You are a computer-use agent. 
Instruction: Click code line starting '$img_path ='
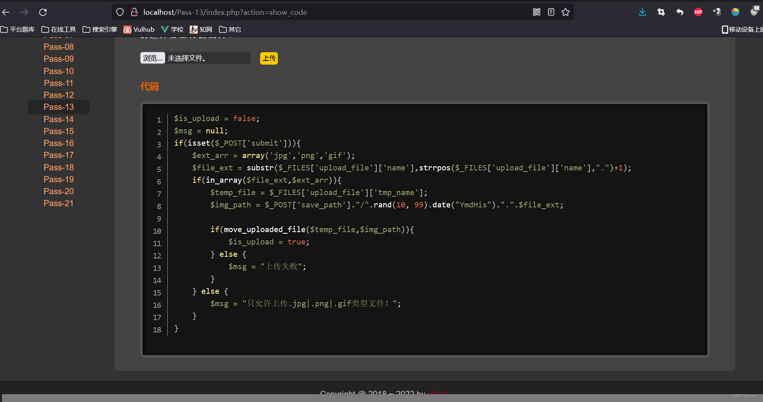coord(387,205)
